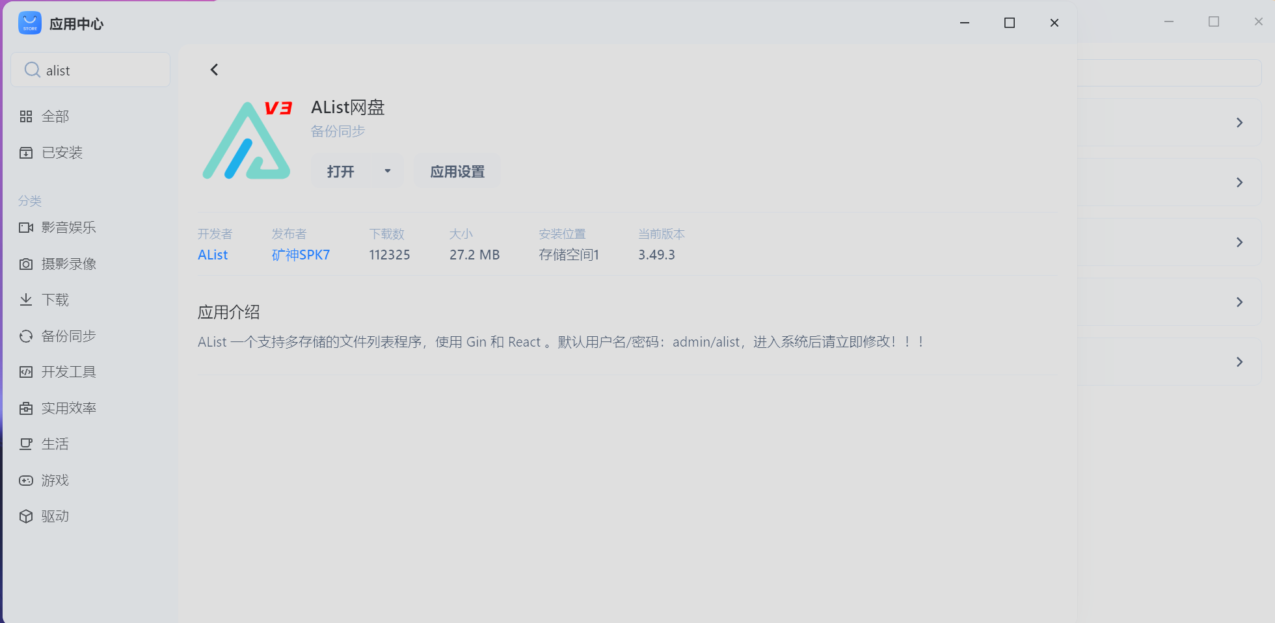
Task: Click the 游戏 gamepad icon
Action: [x=26, y=481]
